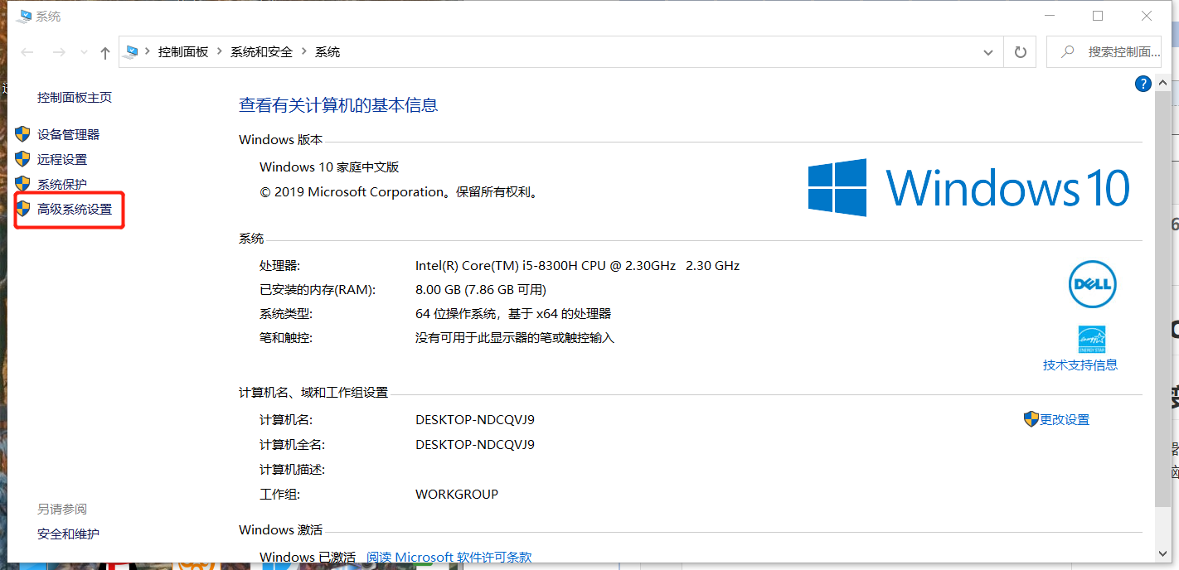Open 设备管理器 link
This screenshot has width=1179, height=570.
pyautogui.click(x=68, y=134)
